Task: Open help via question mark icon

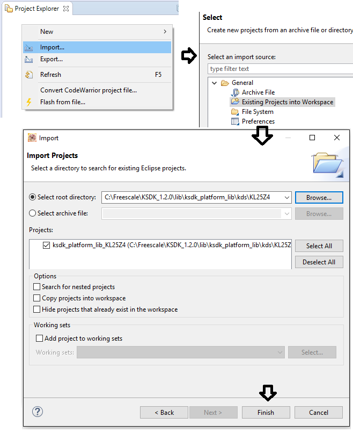Action: tap(38, 412)
